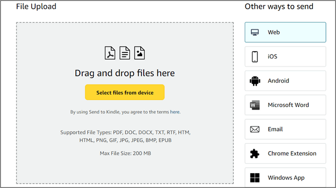This screenshot has height=188, width=336.
Task: Click the Email envelope icon
Action: 255,129
